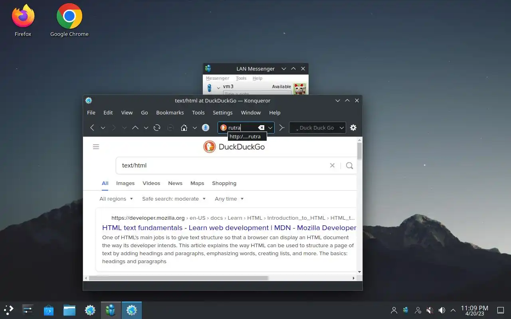
Task: Click the Up (parent directory) arrow
Action: [x=135, y=128]
